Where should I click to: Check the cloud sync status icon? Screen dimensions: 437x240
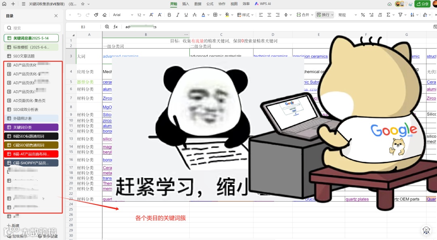pos(390,4)
